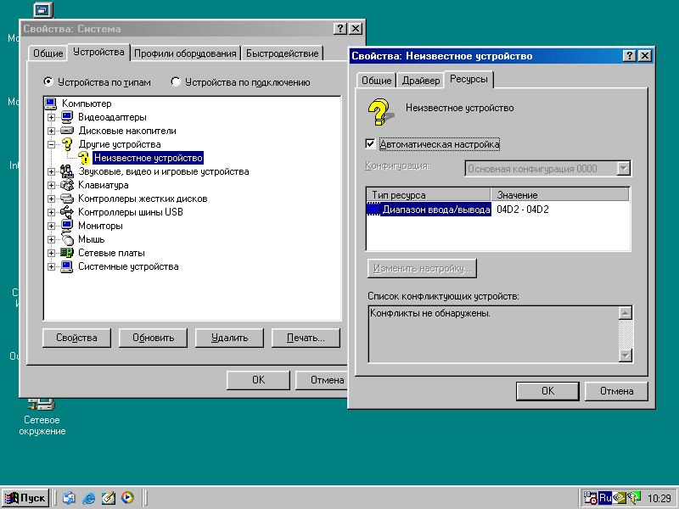Click the NVIDIA tray icon
The image size is (679, 509).
coord(620,498)
